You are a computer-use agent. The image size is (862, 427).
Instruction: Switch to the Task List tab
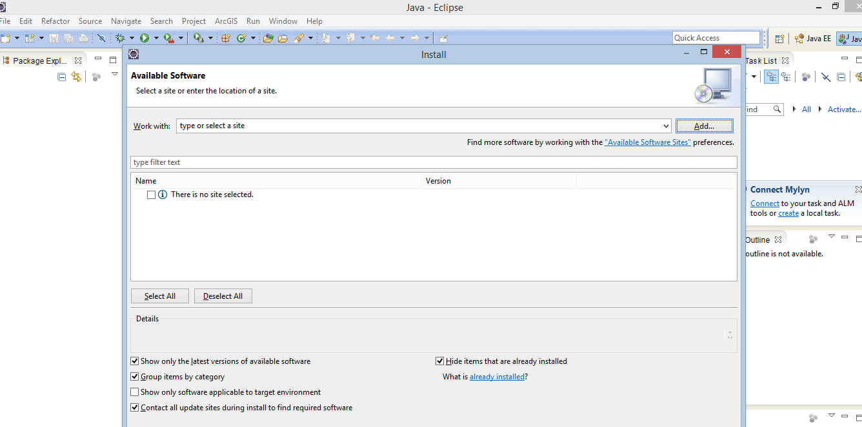(761, 60)
